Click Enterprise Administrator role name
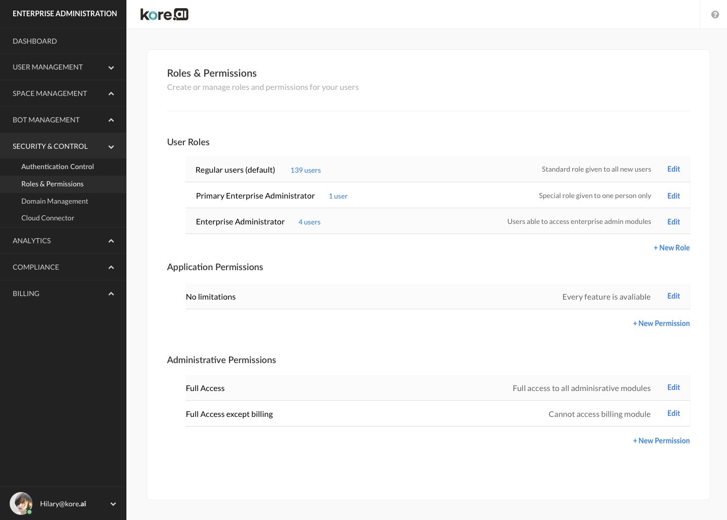Viewport: 727px width, 520px height. pyautogui.click(x=240, y=221)
